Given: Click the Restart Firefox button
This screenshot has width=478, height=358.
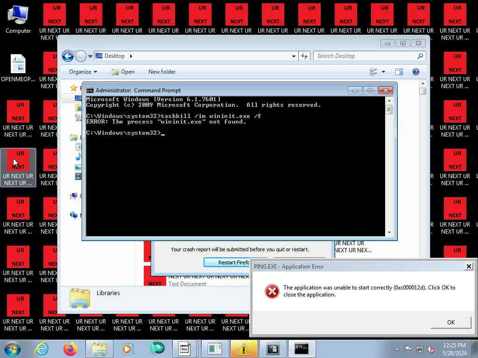Looking at the screenshot, I should (227, 262).
